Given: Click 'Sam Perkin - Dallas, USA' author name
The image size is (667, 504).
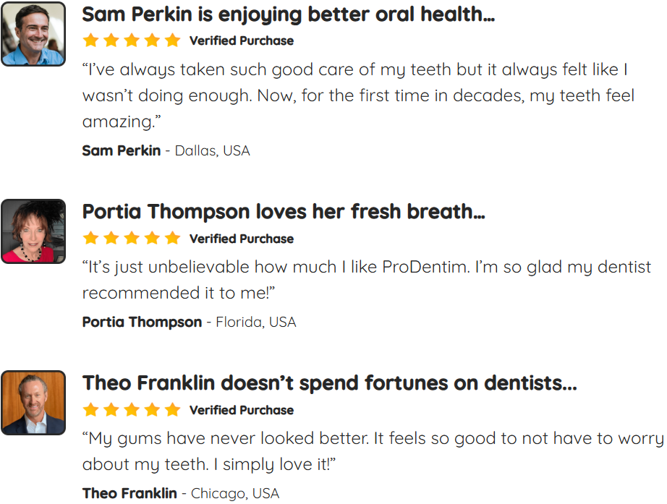Looking at the screenshot, I should coord(122,150).
